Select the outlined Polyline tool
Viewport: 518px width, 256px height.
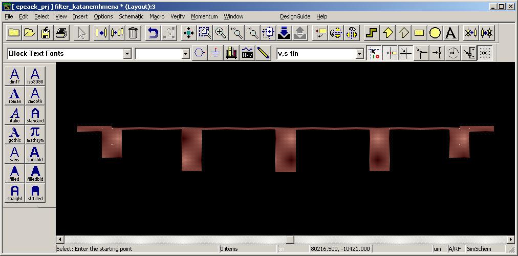tap(404, 33)
